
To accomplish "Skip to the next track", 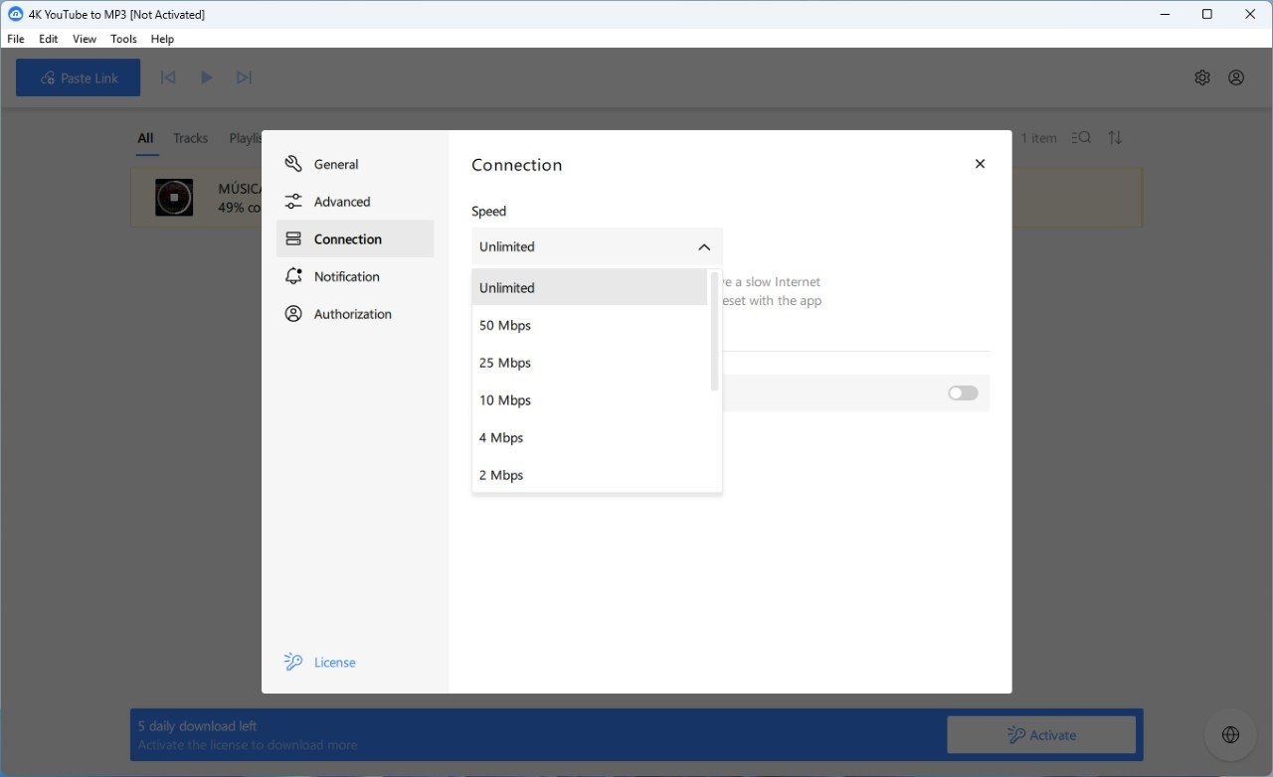I will click(244, 78).
